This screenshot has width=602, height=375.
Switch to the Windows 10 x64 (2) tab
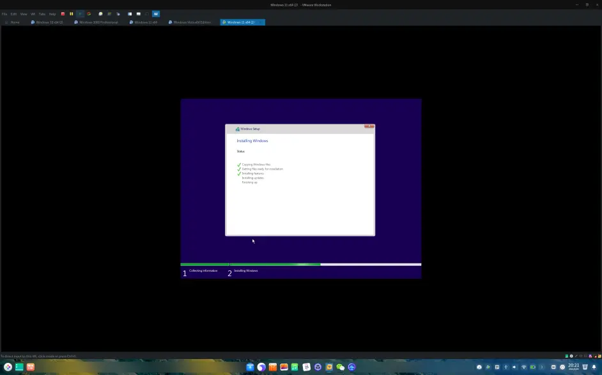[x=47, y=22]
